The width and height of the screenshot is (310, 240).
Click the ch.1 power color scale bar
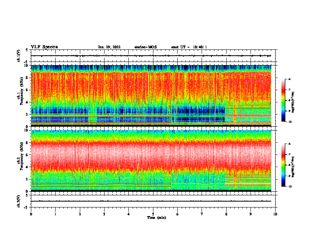283,100
